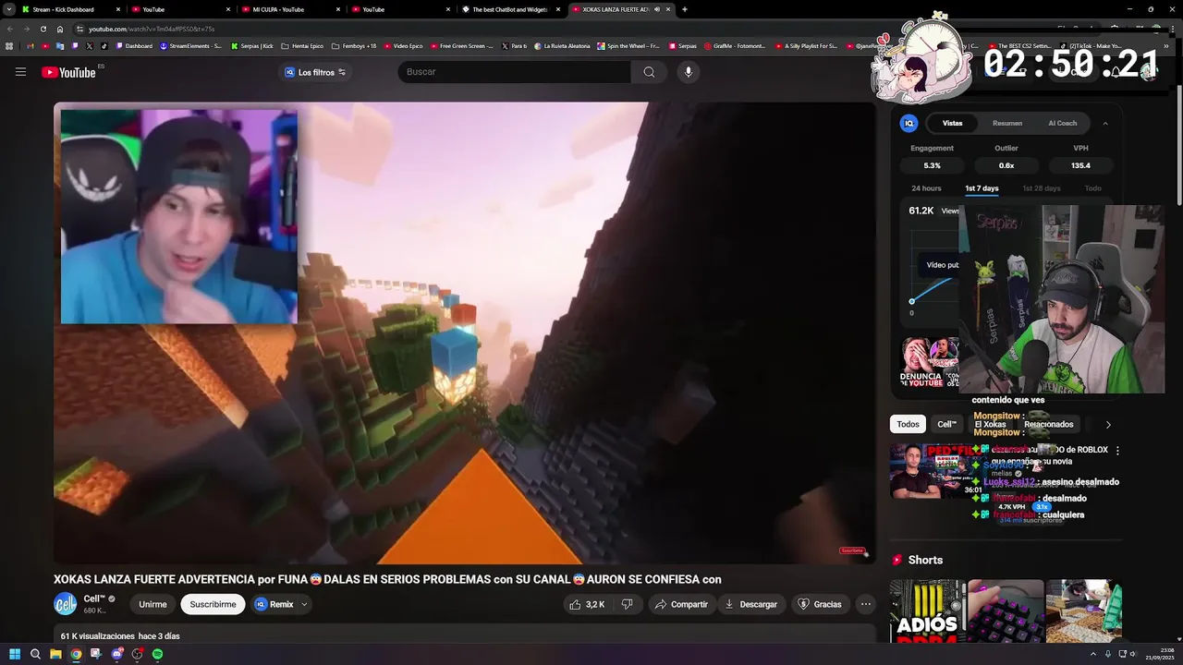Screen dimensions: 1183x665
Task: Open La Ruleta Aleatoria bookmark
Action: [x=563, y=45]
